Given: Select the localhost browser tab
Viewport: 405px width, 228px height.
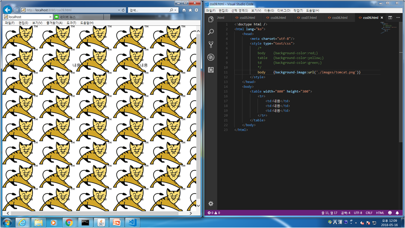Looking at the screenshot, I should tap(28, 17).
